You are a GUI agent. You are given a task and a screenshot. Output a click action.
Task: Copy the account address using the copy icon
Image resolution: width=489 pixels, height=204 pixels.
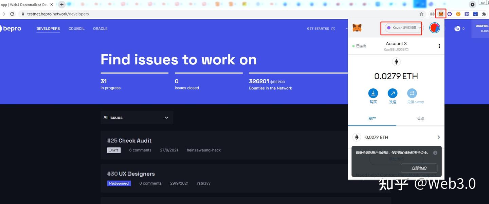406,49
